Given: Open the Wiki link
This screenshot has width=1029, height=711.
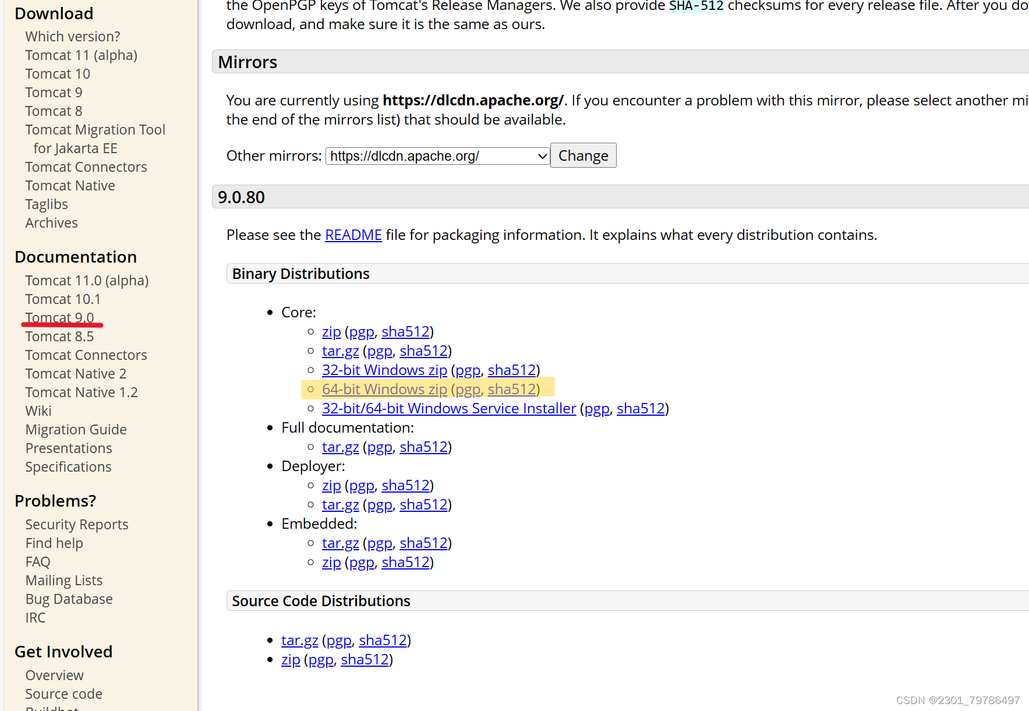Looking at the screenshot, I should pyautogui.click(x=38, y=411).
